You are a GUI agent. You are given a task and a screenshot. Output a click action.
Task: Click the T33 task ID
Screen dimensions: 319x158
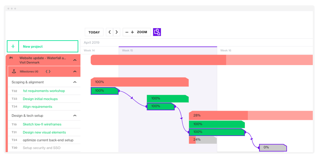pos(14,99)
